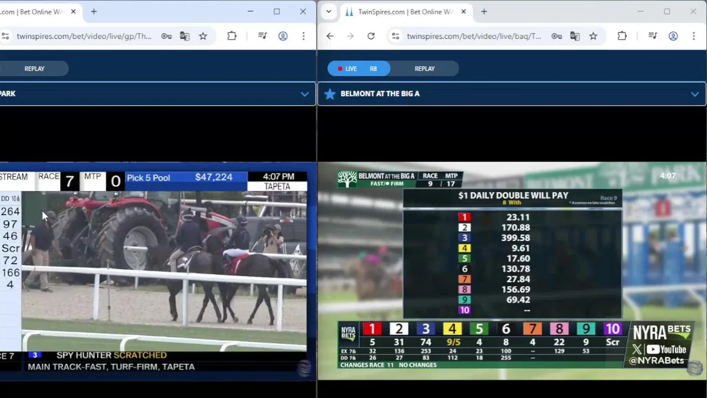Open profile icon in right browser window

(673, 36)
